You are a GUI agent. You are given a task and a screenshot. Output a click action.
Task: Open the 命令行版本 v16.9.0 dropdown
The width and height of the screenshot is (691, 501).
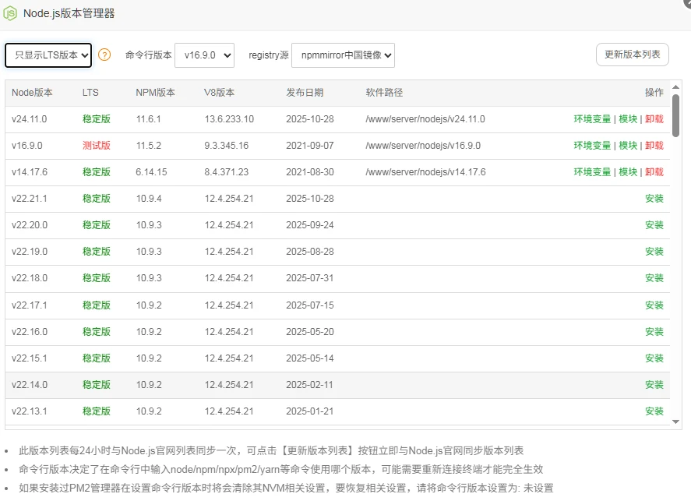pyautogui.click(x=204, y=55)
